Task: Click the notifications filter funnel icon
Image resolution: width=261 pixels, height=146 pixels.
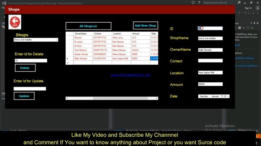Action: pyautogui.click(x=199, y=2)
